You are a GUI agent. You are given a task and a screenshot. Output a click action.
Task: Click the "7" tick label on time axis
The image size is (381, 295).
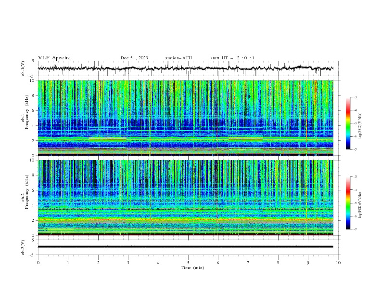click(x=248, y=263)
